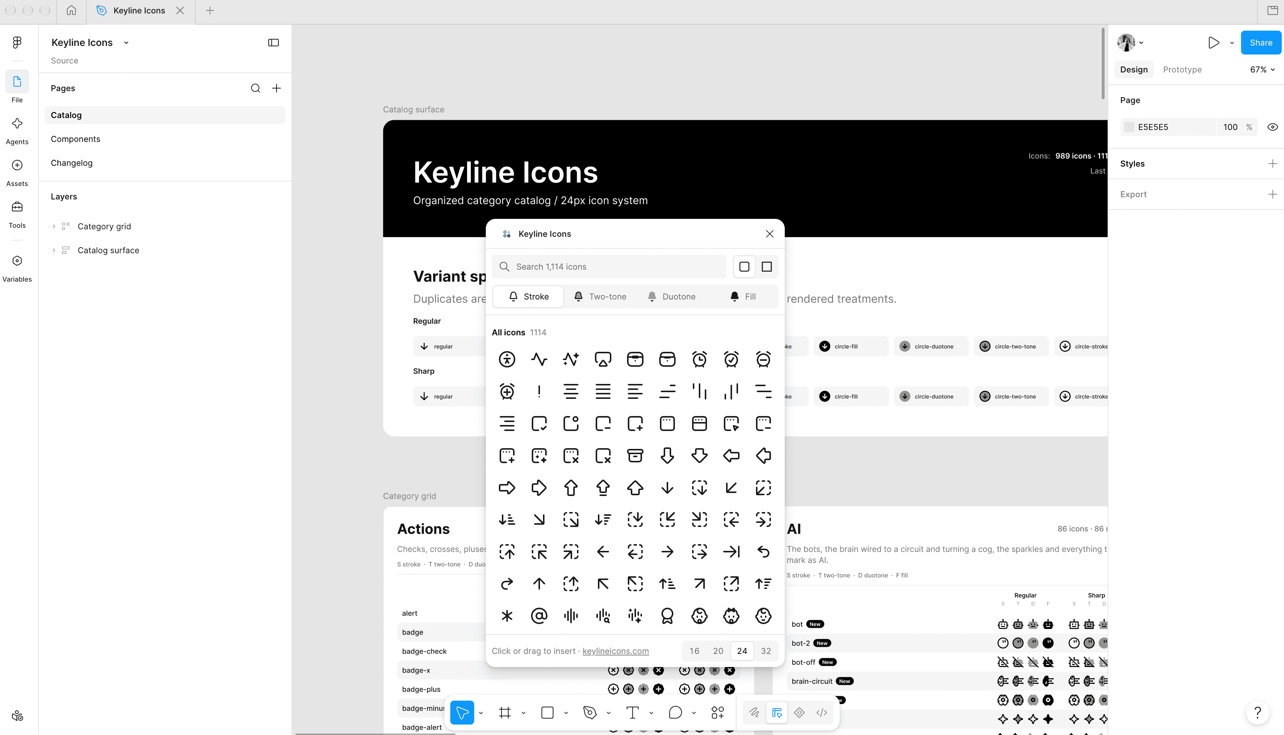Open the keylineicons.com link
This screenshot has height=735, width=1284.
[x=615, y=651]
